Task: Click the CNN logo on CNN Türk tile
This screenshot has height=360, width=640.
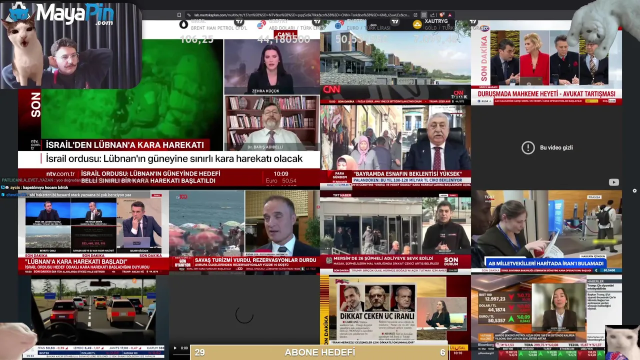Action: pos(331,89)
